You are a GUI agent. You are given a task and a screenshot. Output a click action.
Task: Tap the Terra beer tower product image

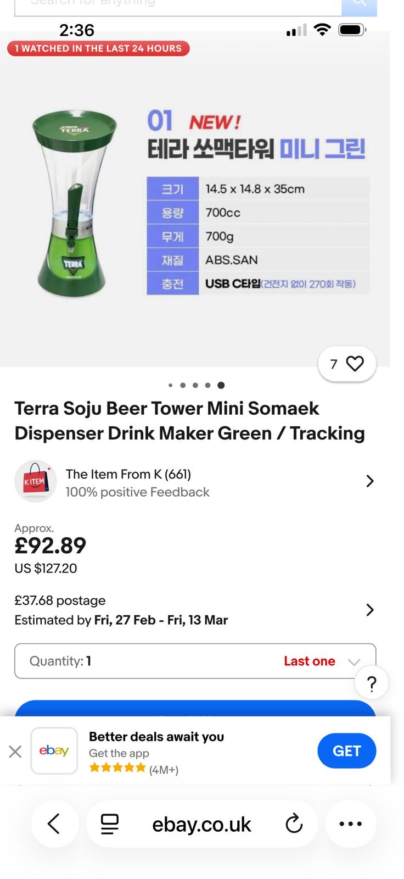(x=75, y=204)
